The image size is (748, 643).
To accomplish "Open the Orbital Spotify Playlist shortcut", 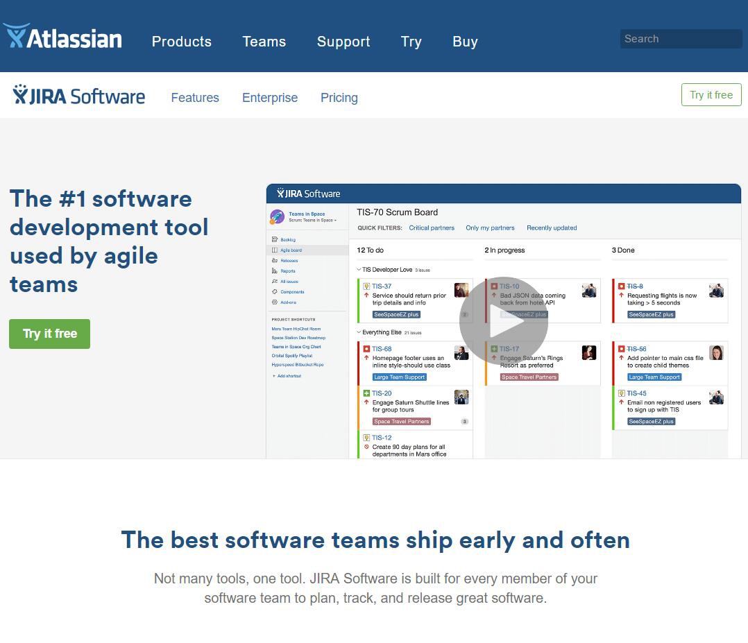I will tap(292, 355).
